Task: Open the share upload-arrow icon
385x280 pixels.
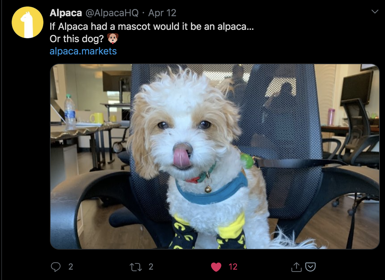Action: coord(296,267)
